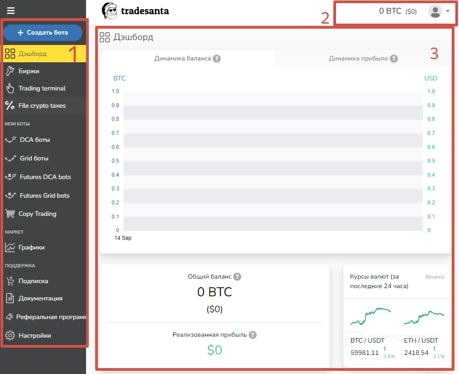
Task: Click the 3.1% ETH change value
Action: tap(439, 356)
